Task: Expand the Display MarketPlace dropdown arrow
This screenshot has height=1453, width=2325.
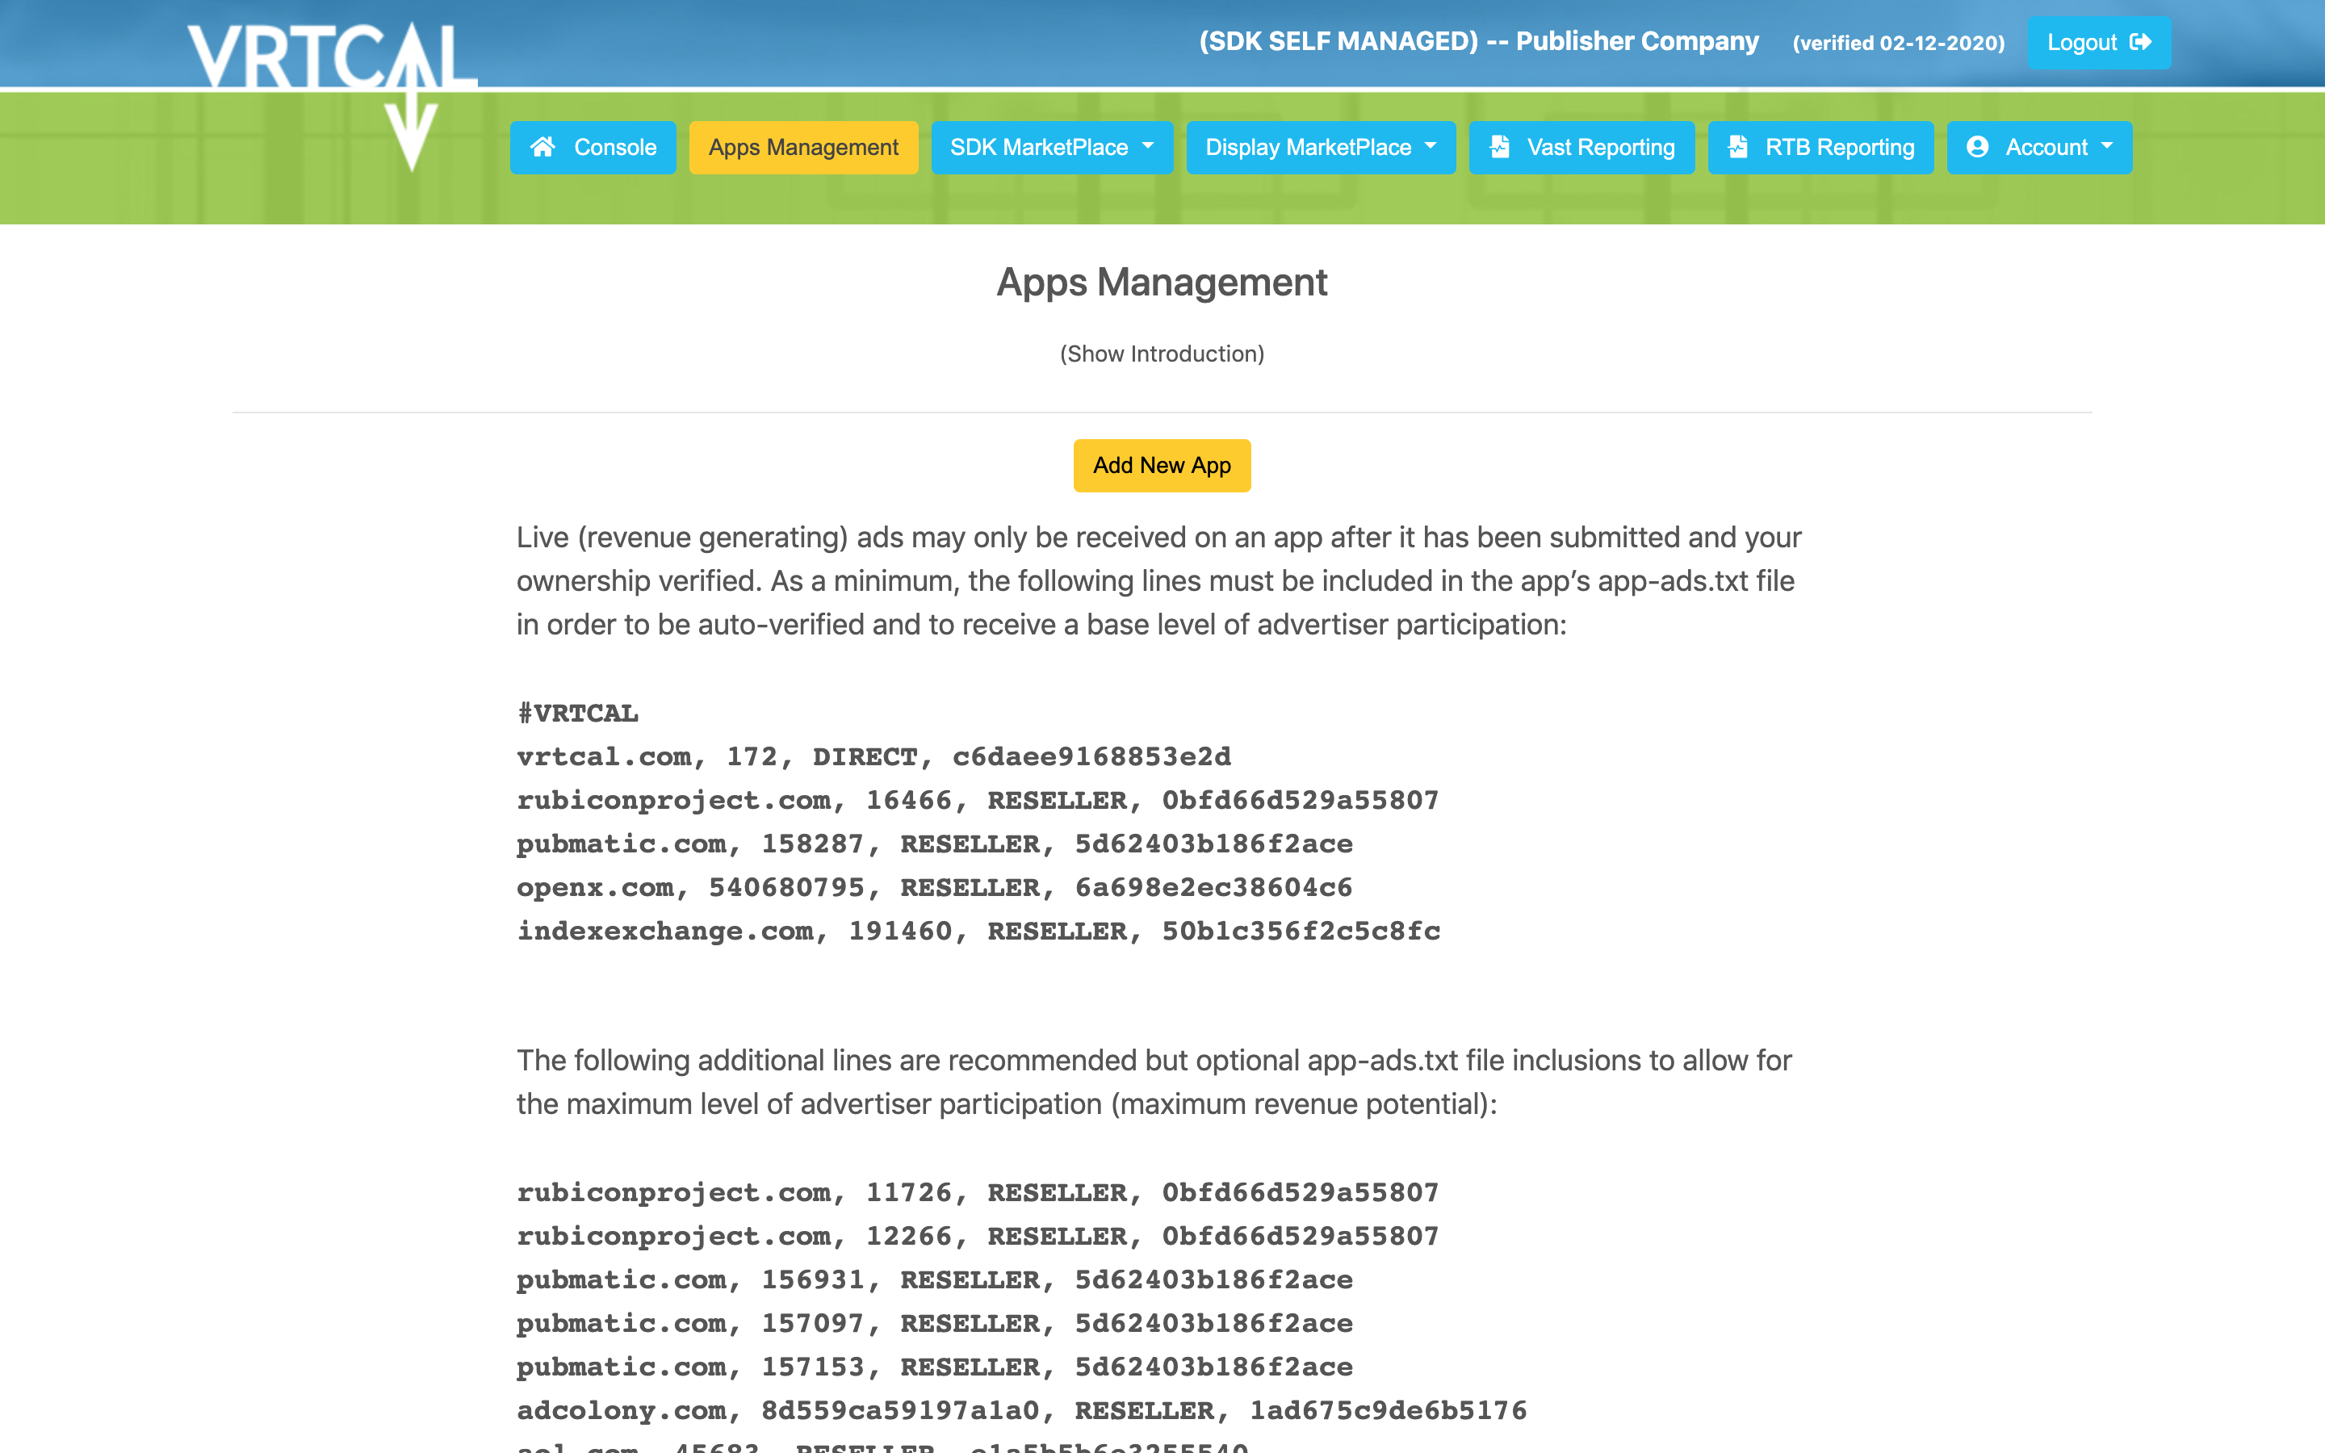Action: [1431, 146]
